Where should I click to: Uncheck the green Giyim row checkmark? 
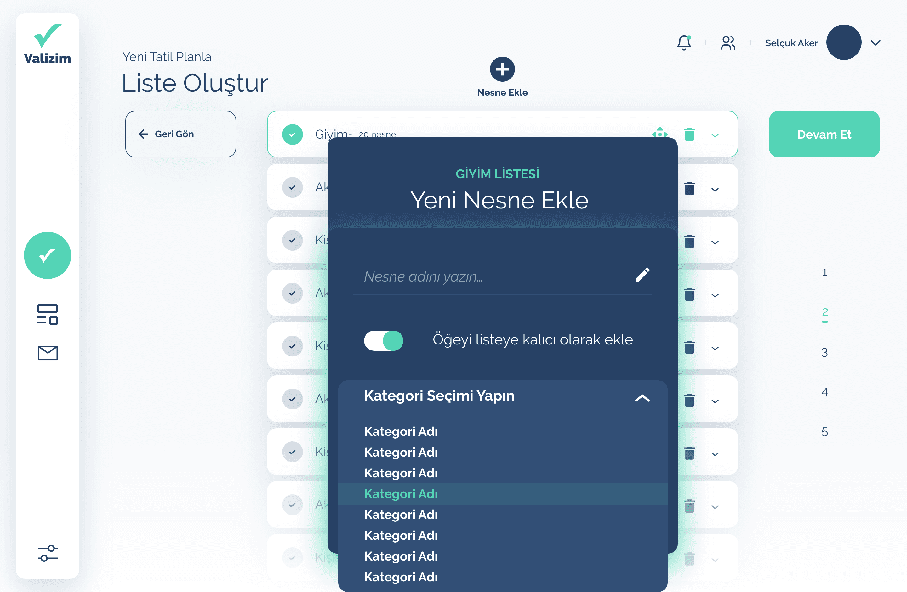click(x=292, y=134)
